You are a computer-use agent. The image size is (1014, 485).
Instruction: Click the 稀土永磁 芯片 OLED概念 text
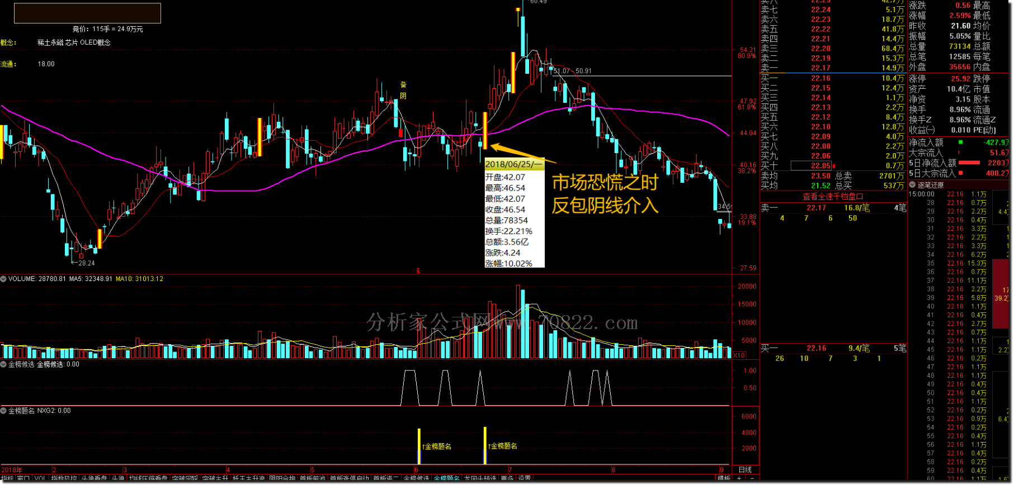(74, 42)
